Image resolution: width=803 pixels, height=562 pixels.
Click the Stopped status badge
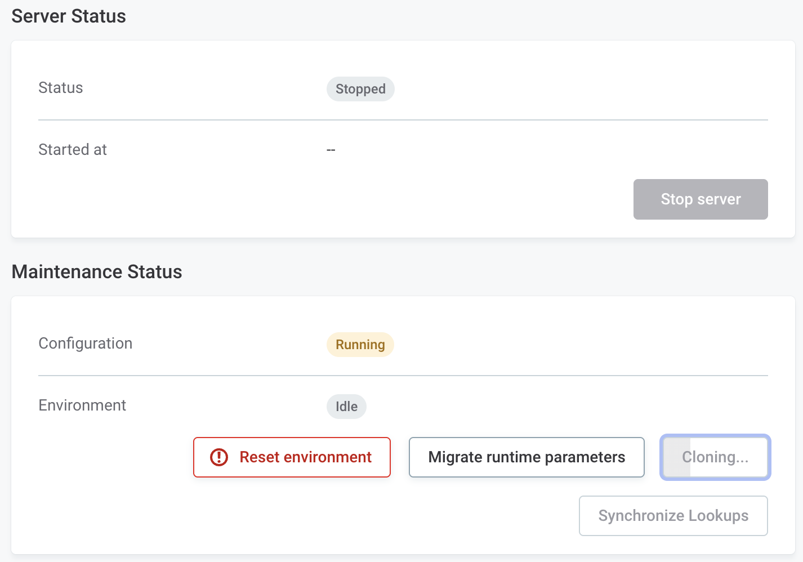click(x=360, y=89)
